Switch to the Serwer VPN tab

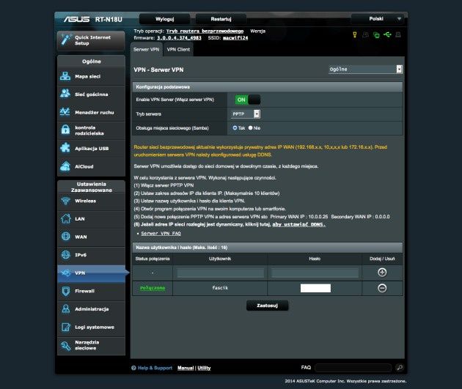147,49
